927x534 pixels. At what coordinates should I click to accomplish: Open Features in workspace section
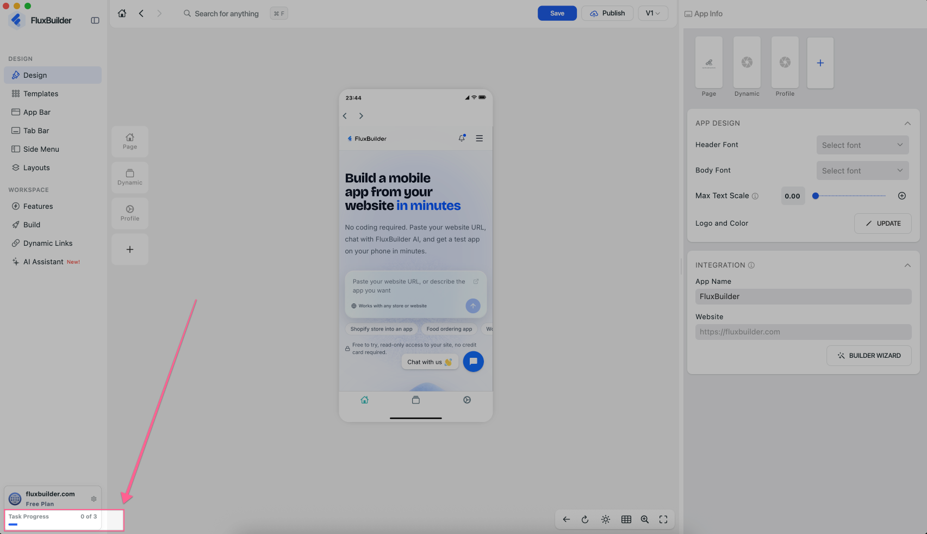(53, 206)
